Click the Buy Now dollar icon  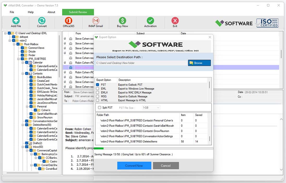pos(122,21)
